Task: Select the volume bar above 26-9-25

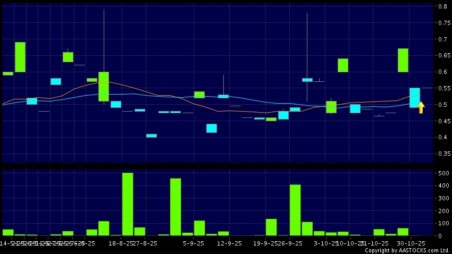Action: coord(295,210)
